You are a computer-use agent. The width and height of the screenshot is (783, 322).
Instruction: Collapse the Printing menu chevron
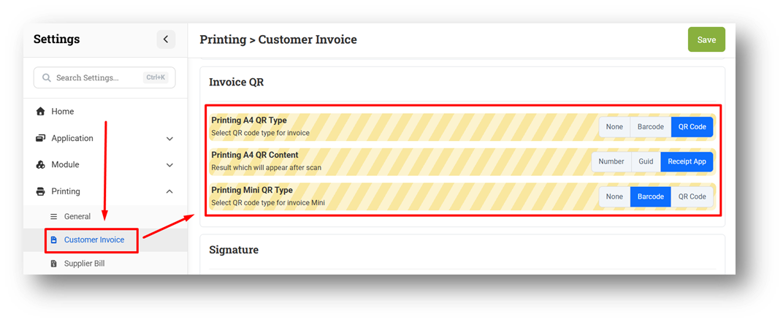pyautogui.click(x=169, y=191)
